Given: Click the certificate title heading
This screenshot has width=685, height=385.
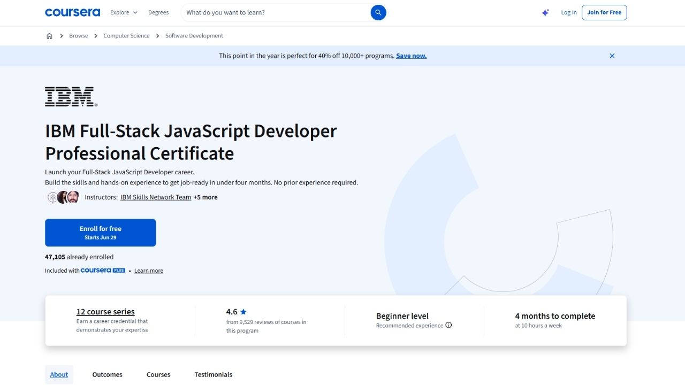Looking at the screenshot, I should [x=191, y=142].
